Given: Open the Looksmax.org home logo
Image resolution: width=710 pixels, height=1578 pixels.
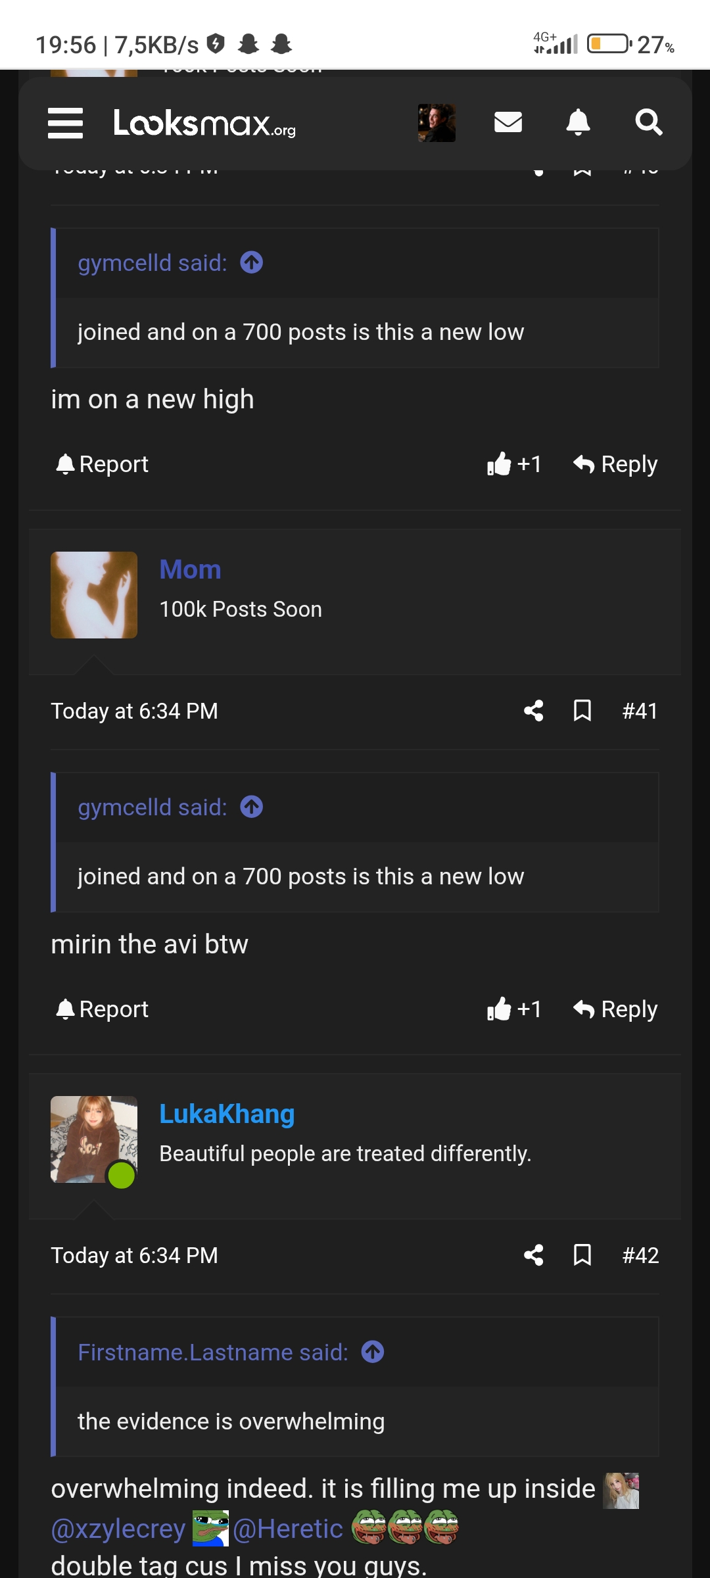Looking at the screenshot, I should [204, 123].
